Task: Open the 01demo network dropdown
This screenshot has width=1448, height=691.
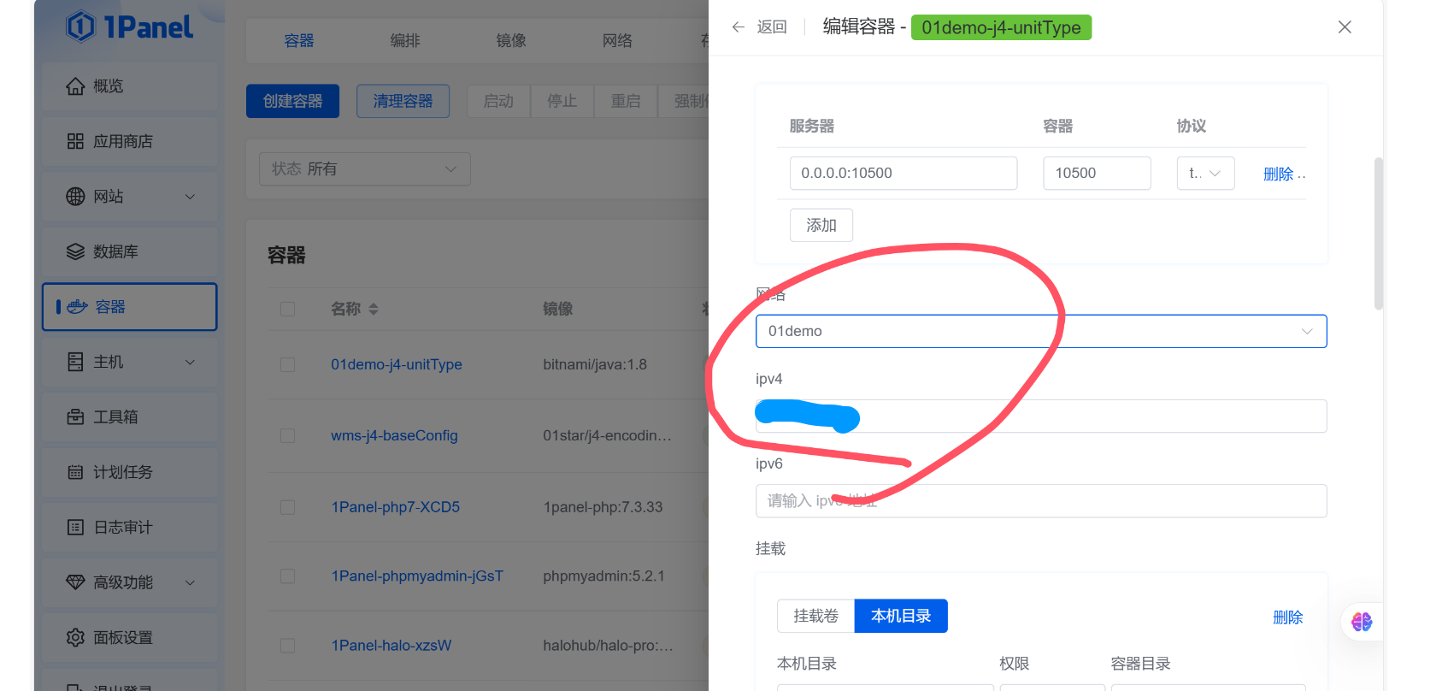Action: click(x=1040, y=332)
